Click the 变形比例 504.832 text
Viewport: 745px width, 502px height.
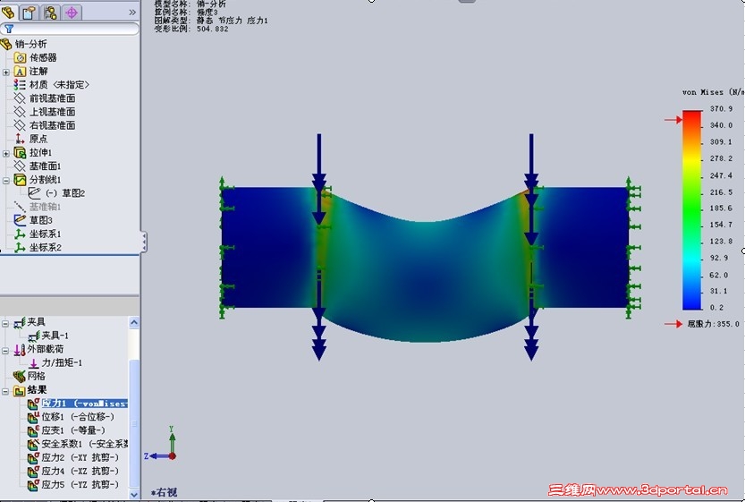click(x=191, y=29)
